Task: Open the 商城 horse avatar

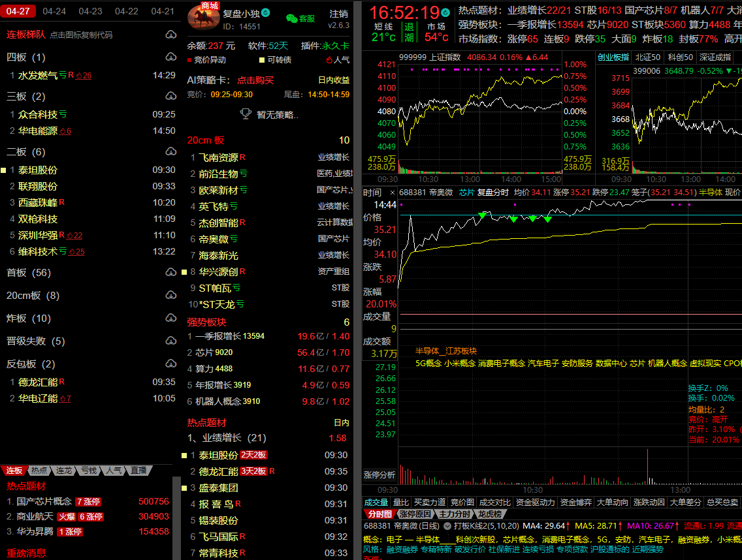Action: click(x=204, y=16)
